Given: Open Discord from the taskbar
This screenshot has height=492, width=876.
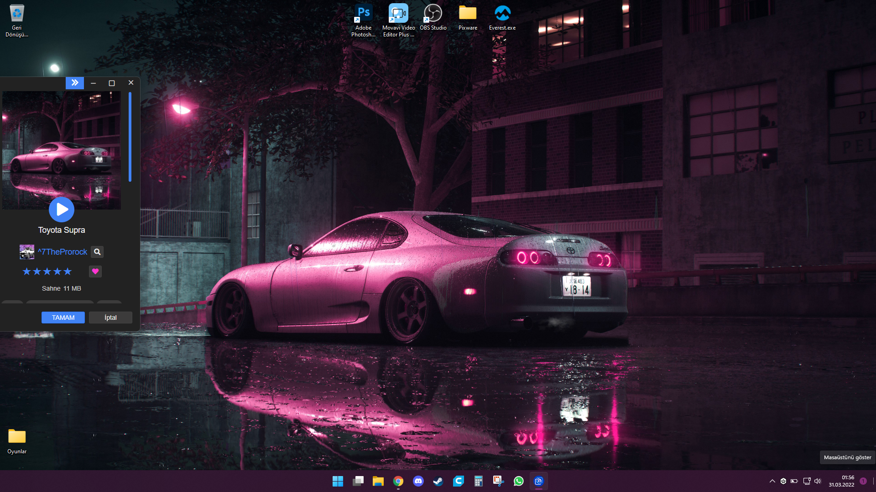Looking at the screenshot, I should [418, 481].
